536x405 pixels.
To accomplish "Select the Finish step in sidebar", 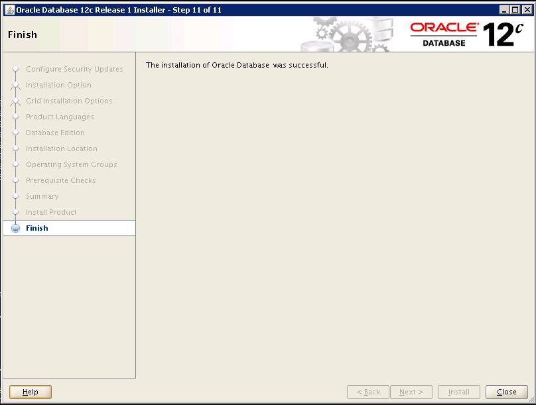I will click(69, 228).
